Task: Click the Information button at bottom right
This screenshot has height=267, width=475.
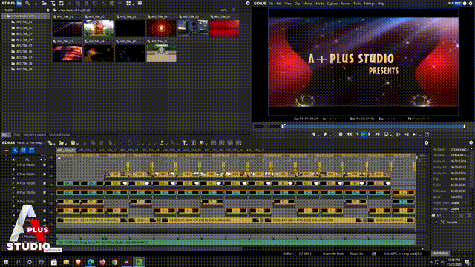Action: point(440,254)
